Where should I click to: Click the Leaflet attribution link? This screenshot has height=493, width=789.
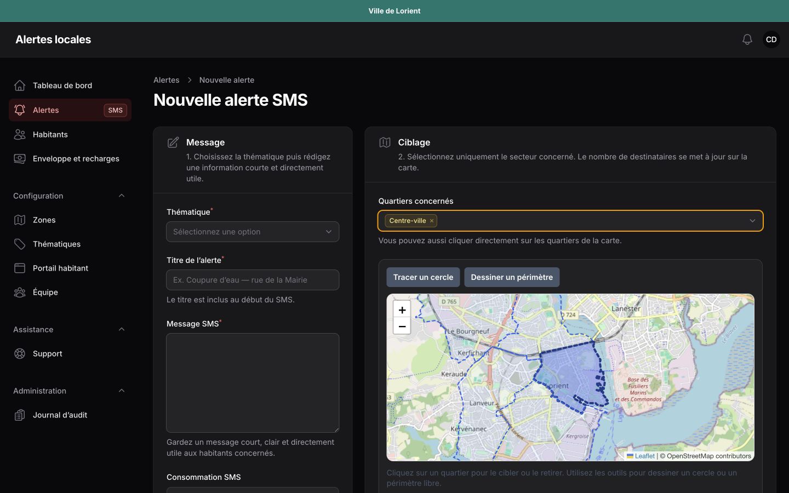644,456
